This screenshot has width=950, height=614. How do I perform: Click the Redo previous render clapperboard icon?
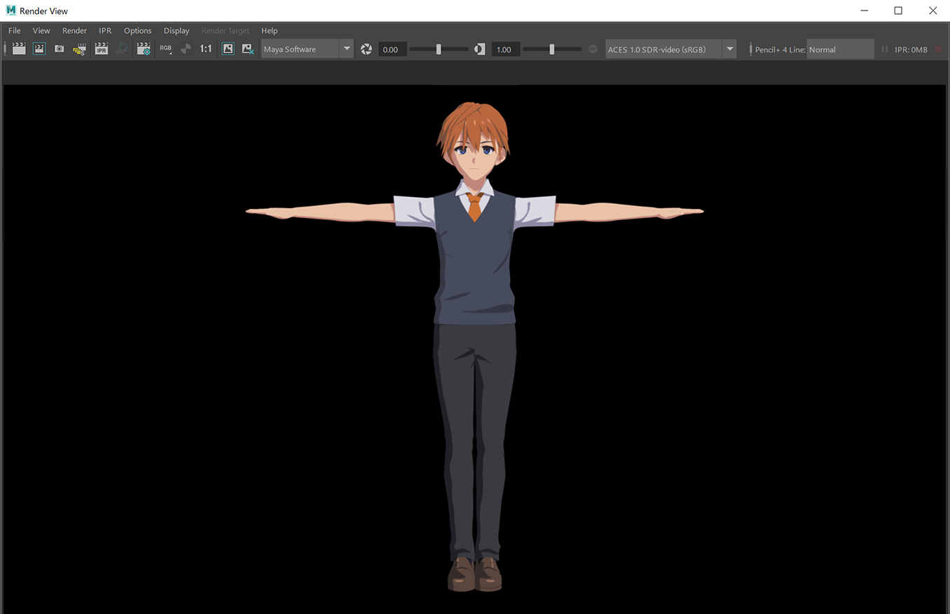pyautogui.click(x=19, y=49)
